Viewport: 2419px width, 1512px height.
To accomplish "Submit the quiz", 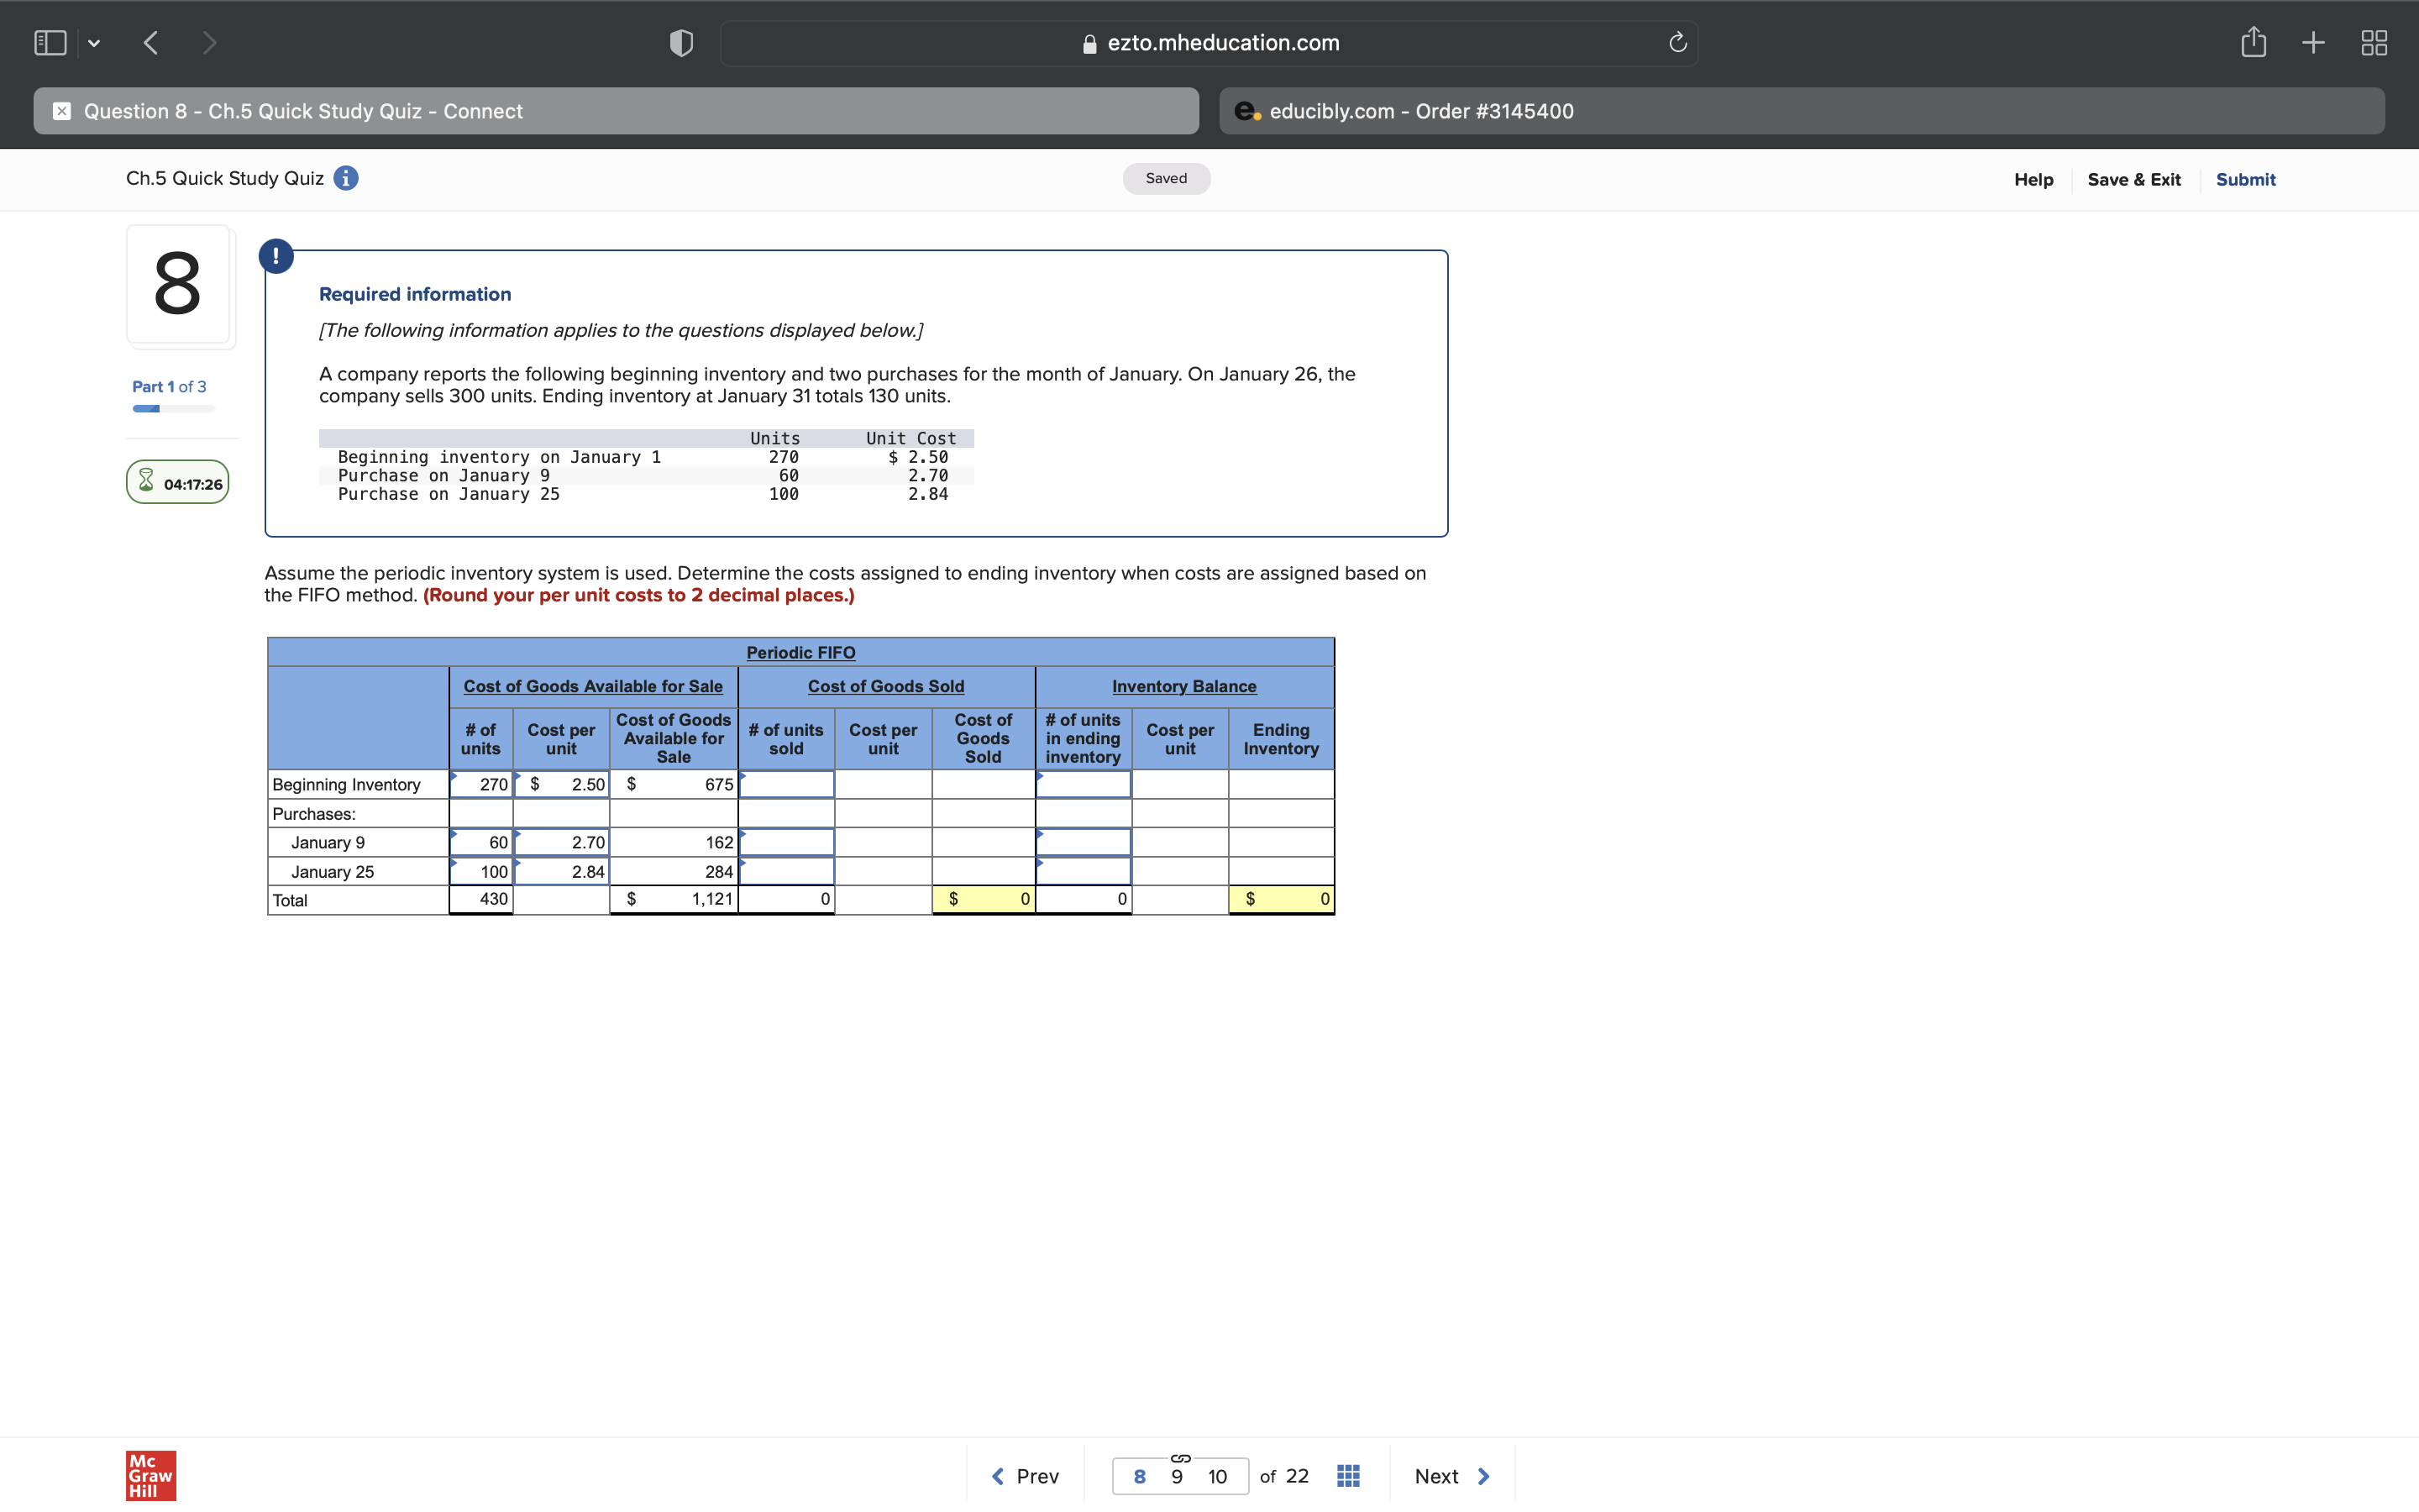I will 2244,179.
